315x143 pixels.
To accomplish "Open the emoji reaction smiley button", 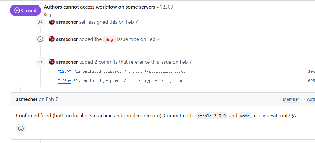I will (x=21, y=128).
